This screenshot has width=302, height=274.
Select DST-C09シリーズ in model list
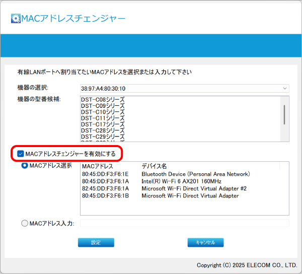click(103, 106)
